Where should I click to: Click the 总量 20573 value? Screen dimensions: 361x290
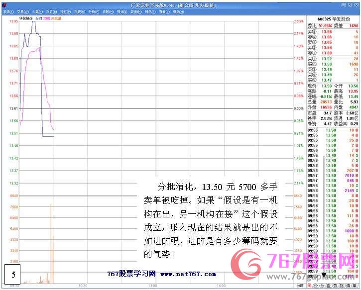point(326,102)
